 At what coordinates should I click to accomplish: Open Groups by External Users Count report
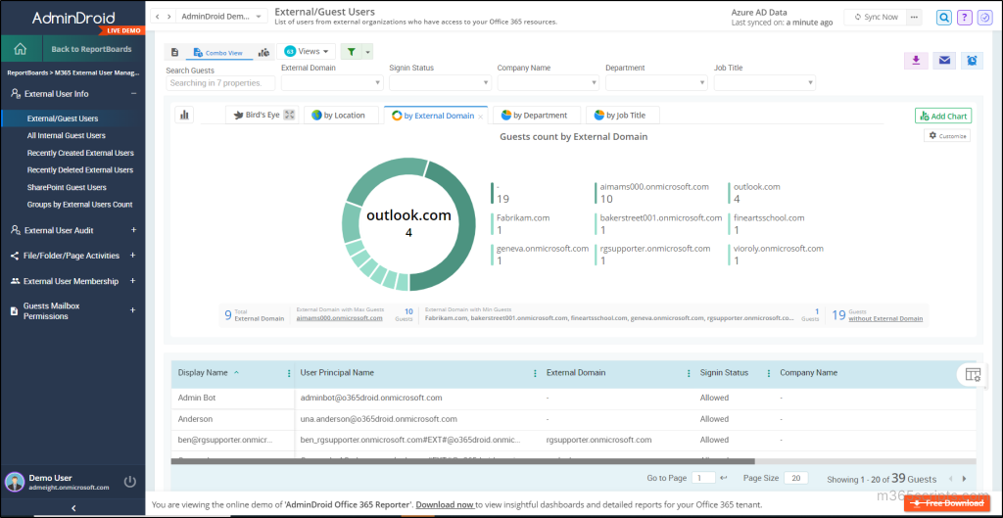click(80, 205)
